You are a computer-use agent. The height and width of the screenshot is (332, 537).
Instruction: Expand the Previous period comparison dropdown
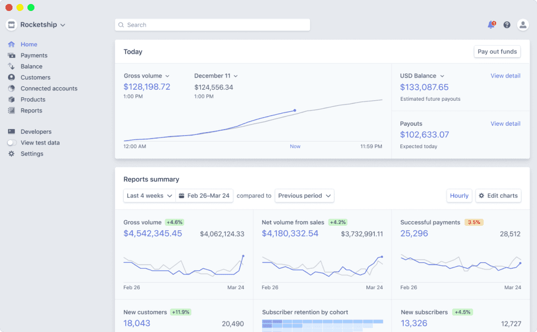point(304,196)
